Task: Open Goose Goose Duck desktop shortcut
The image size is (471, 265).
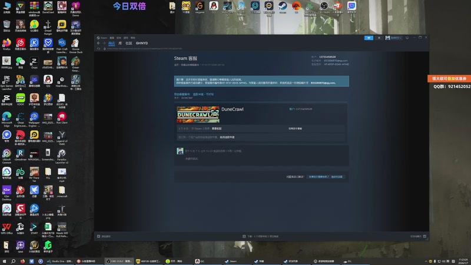Action: [76, 46]
